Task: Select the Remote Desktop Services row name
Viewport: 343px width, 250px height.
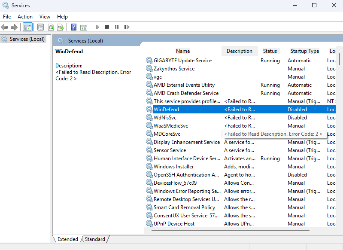Action: coord(186,199)
